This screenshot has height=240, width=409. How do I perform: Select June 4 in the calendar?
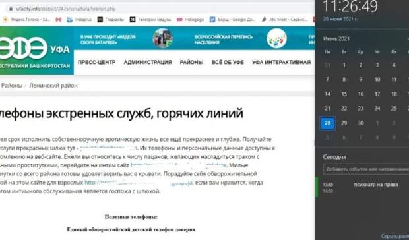394,65
